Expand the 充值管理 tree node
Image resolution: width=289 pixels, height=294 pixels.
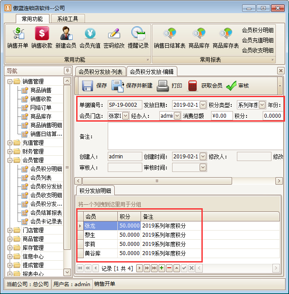[10, 143]
